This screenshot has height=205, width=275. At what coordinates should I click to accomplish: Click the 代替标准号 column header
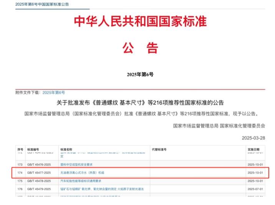pos(159,150)
